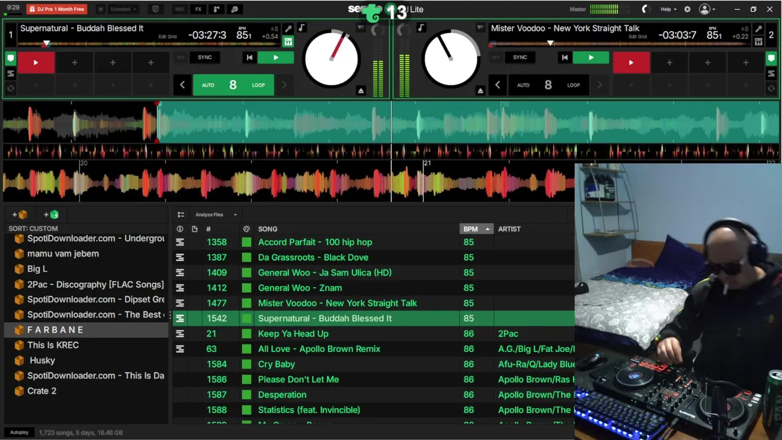Trigger deck 1 red hot cue pad

point(36,62)
